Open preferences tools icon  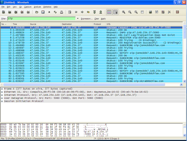pos(169,12)
